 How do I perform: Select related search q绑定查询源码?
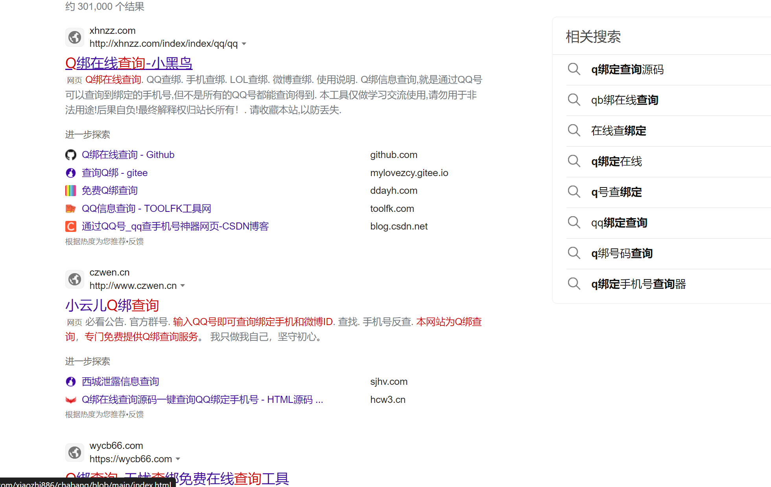[627, 70]
